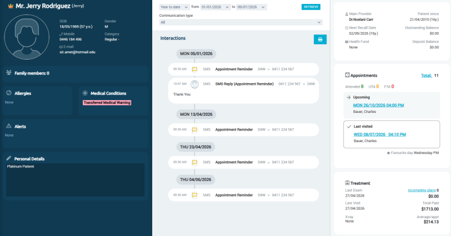Expand the Communication type All dropdown

tap(241, 22)
